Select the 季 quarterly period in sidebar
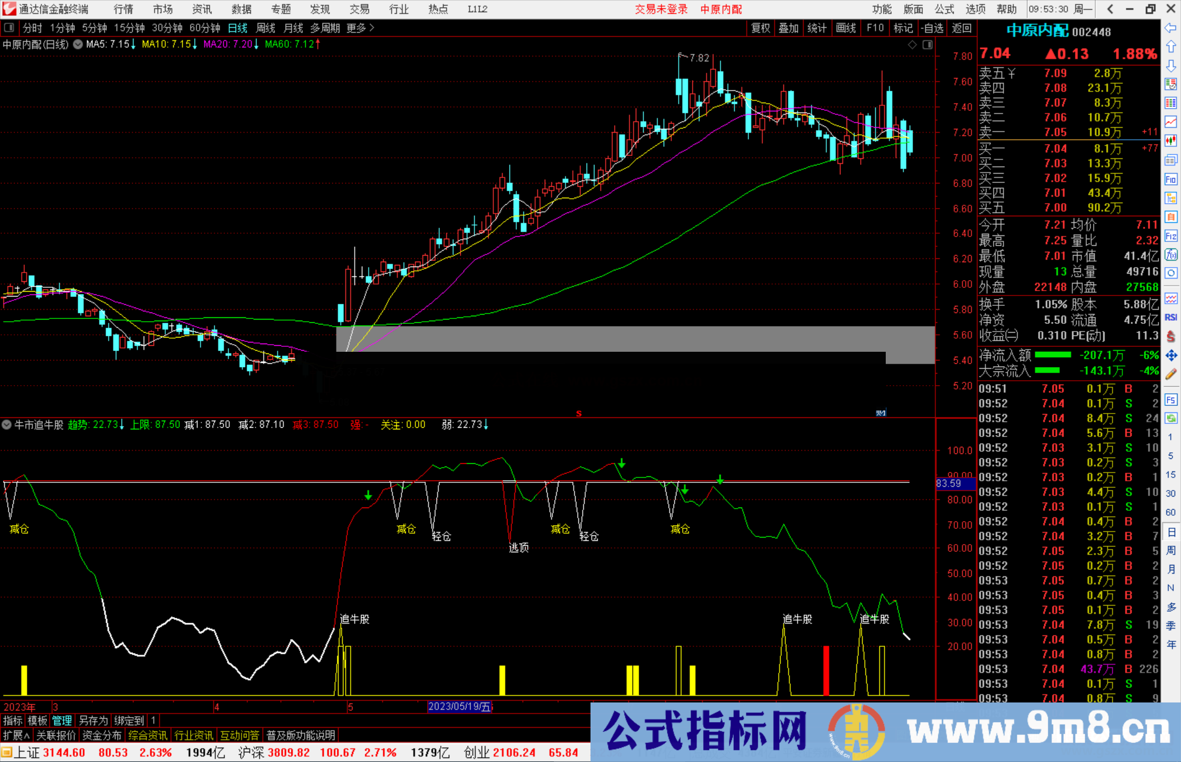Screen dimensions: 1181x762 pyautogui.click(x=1171, y=625)
